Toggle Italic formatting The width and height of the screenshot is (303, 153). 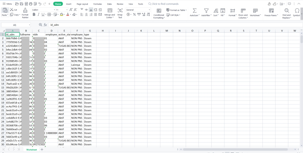point(38,15)
